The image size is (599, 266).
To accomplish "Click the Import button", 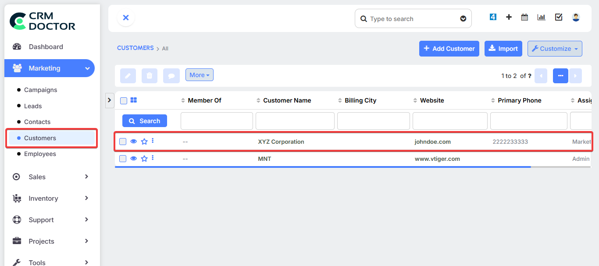I will [503, 49].
